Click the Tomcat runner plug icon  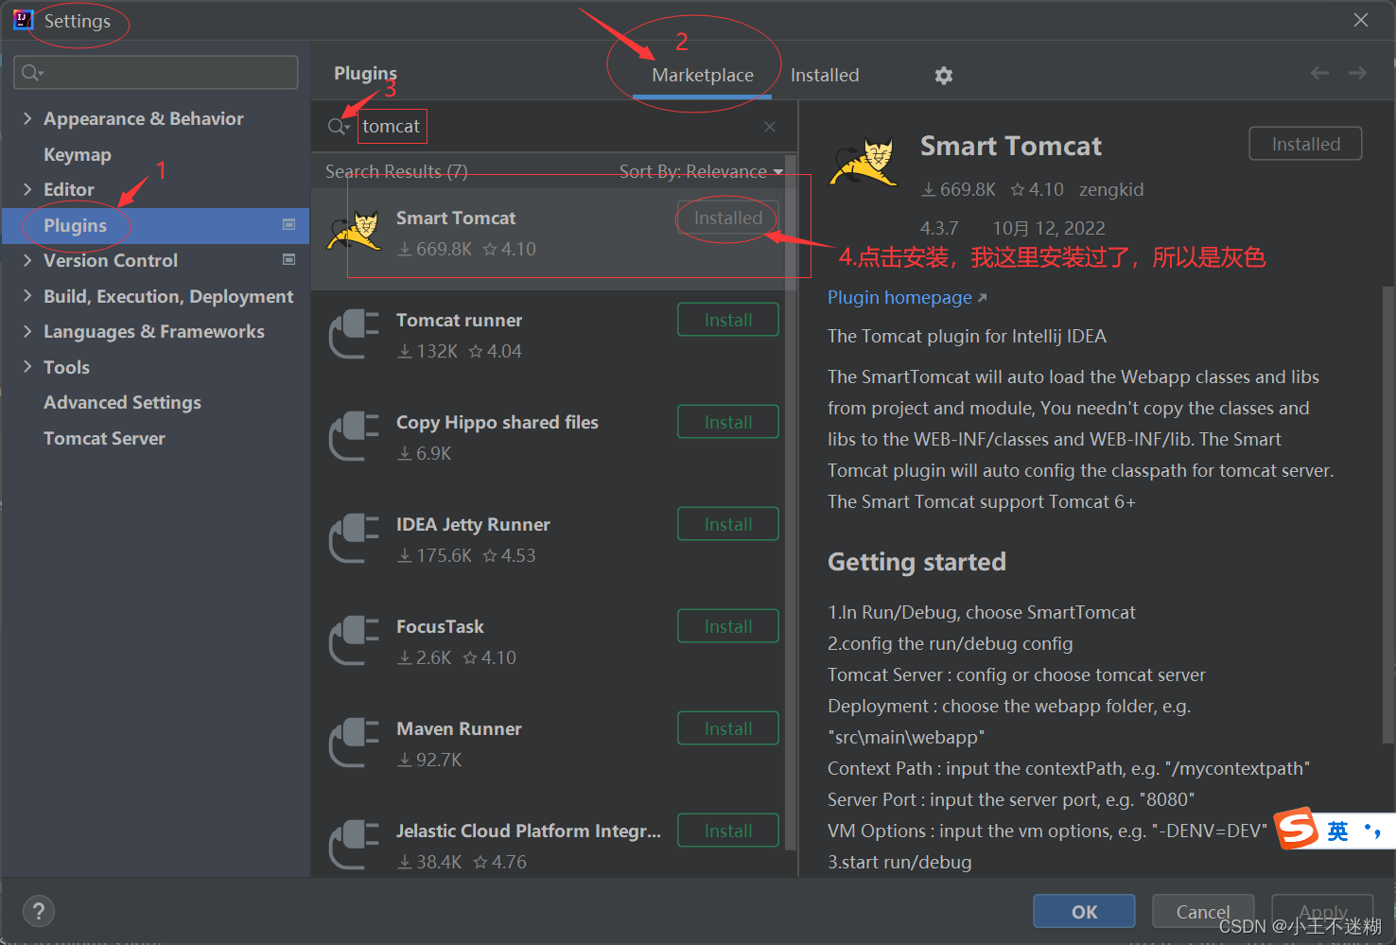pos(354,335)
